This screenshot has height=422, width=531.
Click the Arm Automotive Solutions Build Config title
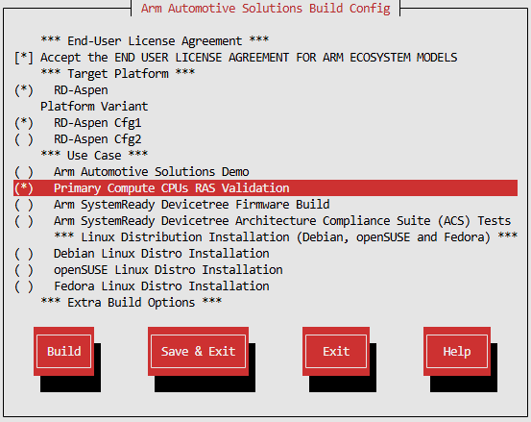[265, 8]
